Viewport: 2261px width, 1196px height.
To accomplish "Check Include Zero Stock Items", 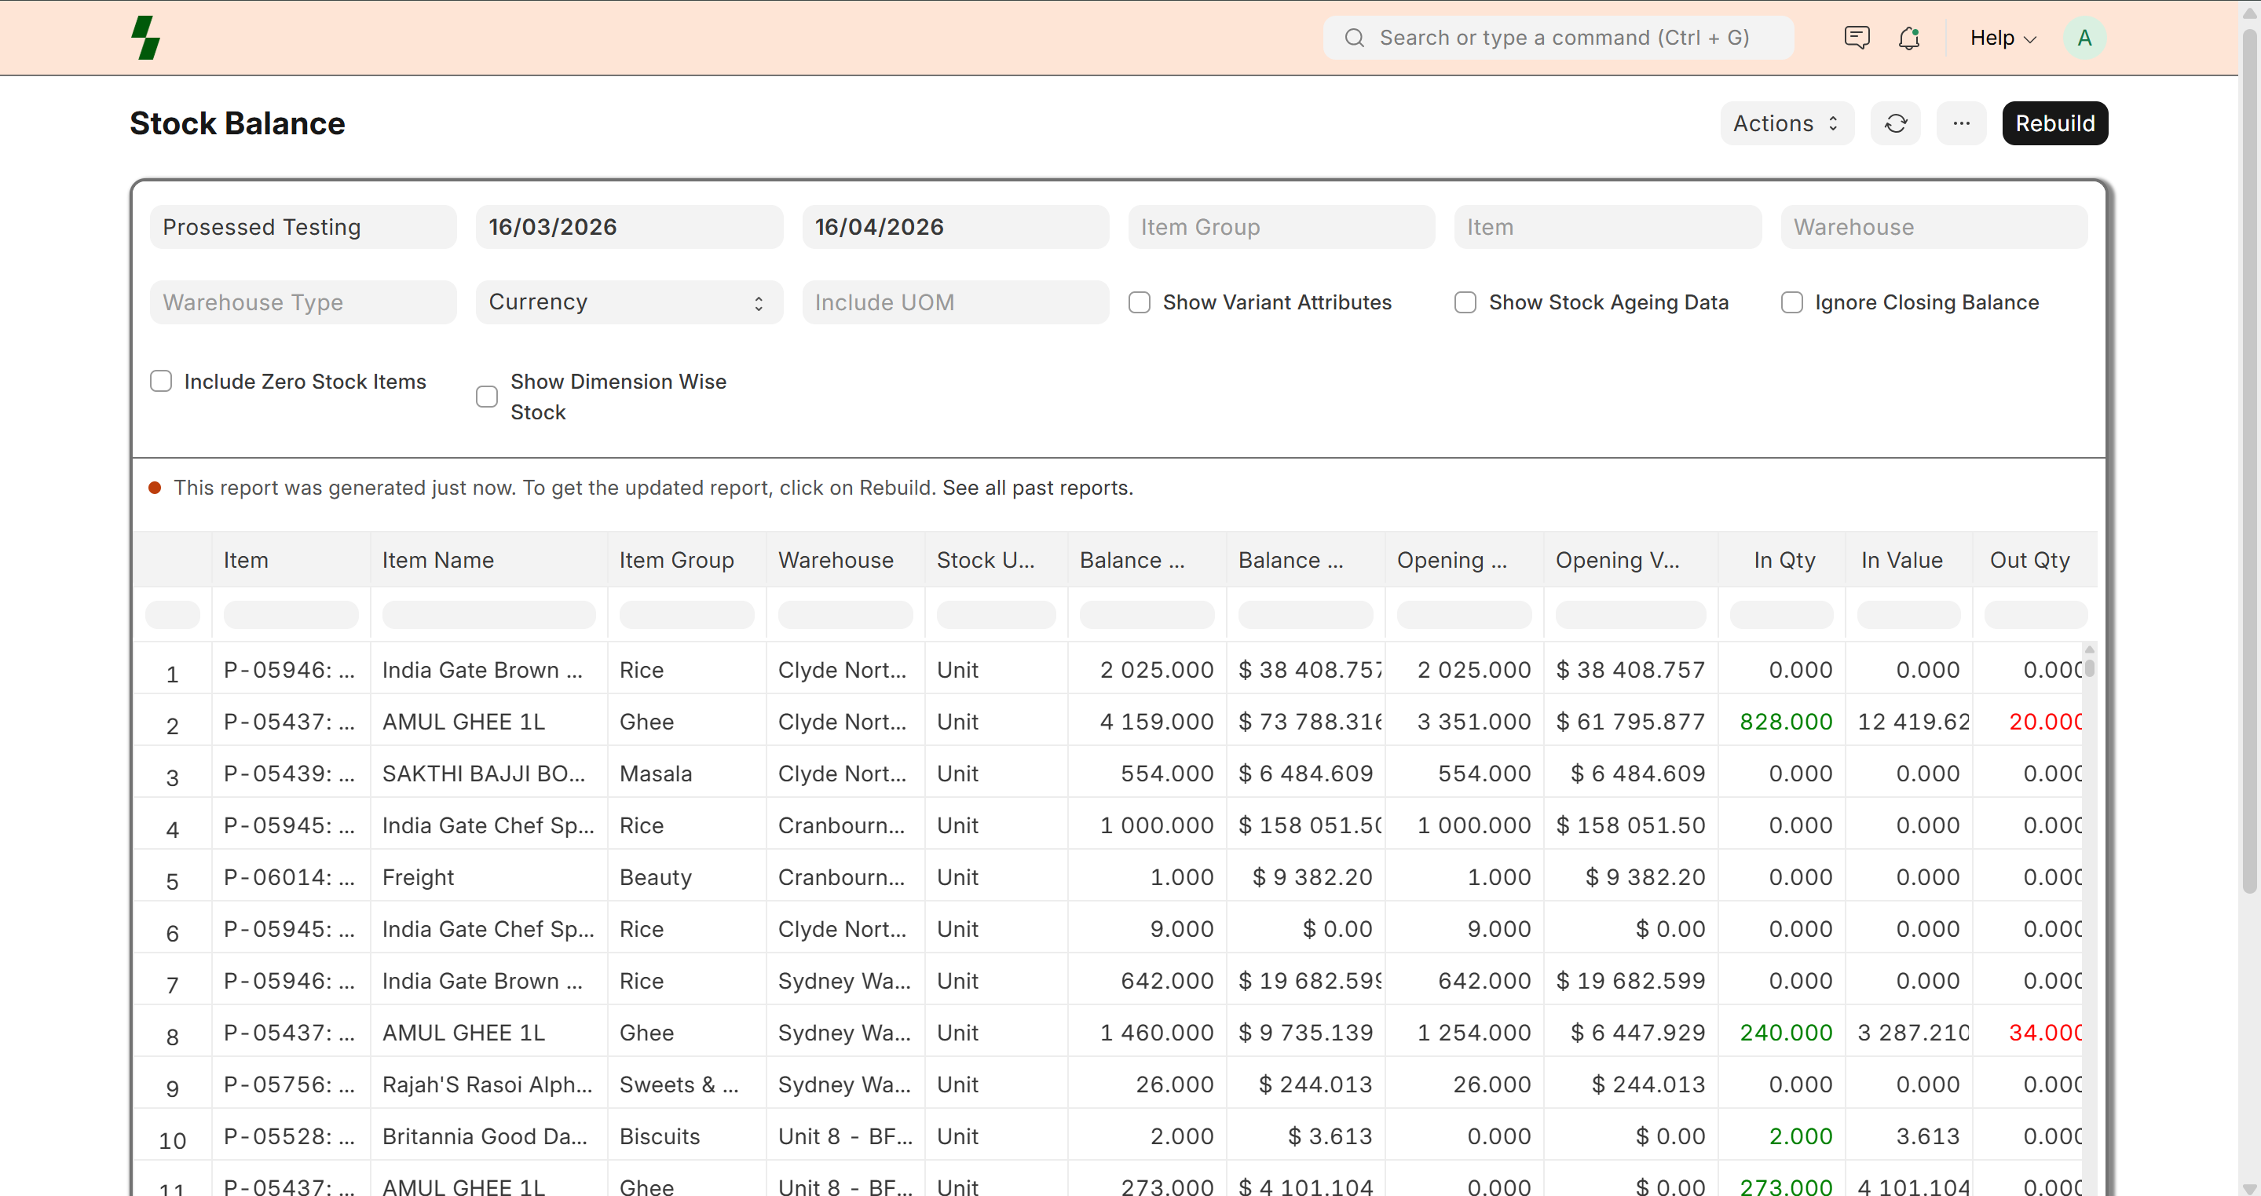I will point(161,382).
